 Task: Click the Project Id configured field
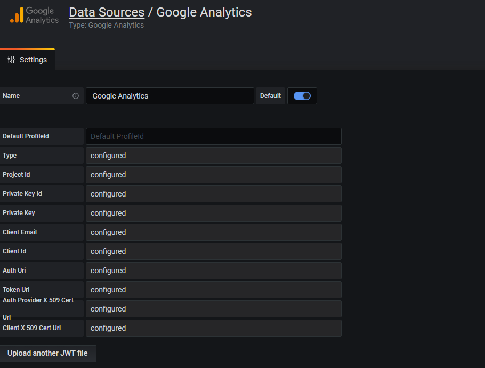(213, 175)
